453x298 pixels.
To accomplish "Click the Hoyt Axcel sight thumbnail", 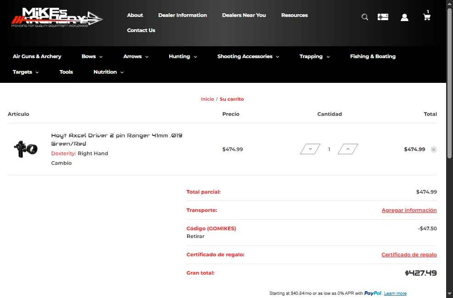I will click(26, 149).
